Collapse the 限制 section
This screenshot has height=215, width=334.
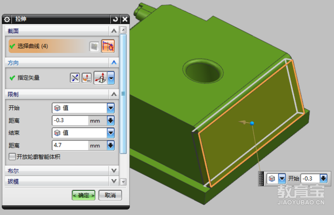point(114,94)
